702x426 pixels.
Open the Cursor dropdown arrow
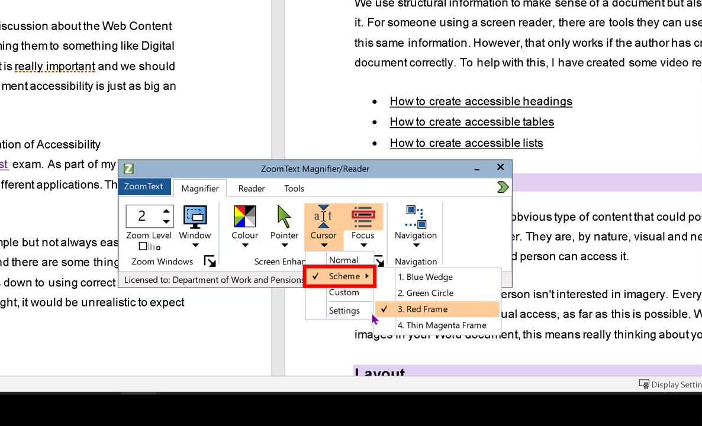pos(324,245)
